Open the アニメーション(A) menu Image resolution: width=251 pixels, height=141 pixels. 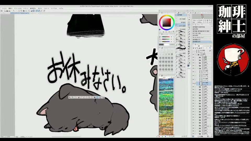pos(18,8)
